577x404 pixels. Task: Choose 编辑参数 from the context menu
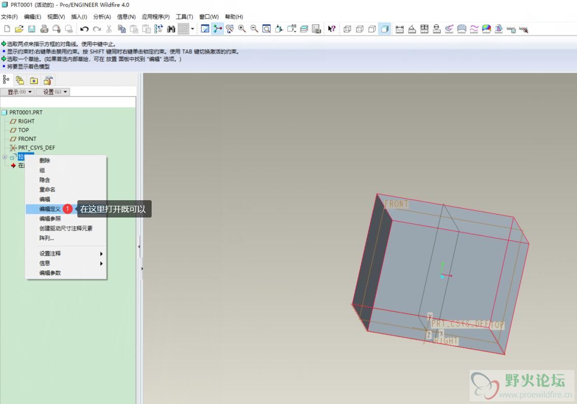tap(66, 273)
